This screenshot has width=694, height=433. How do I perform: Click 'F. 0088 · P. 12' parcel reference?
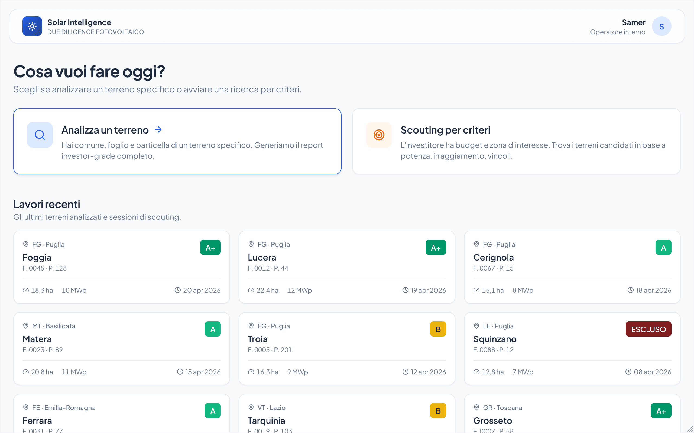(493, 350)
